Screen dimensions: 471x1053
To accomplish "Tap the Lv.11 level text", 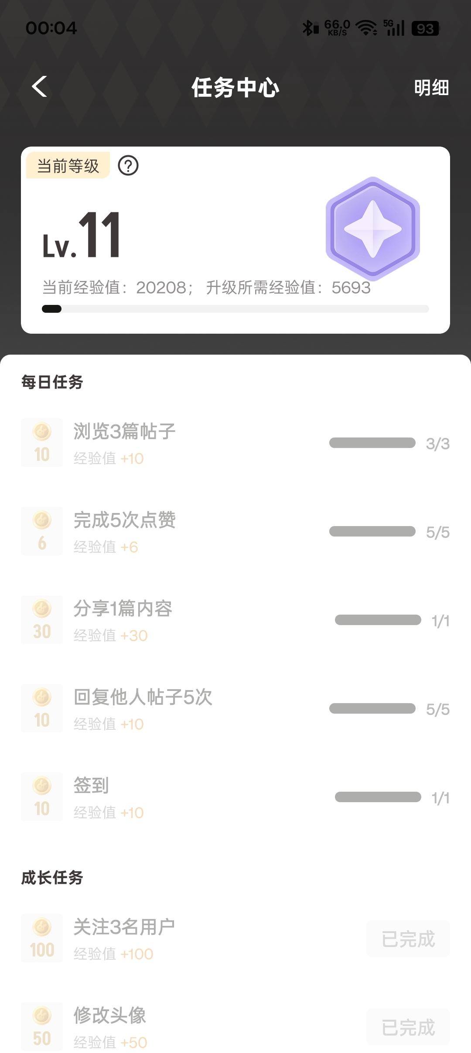I will coord(82,236).
